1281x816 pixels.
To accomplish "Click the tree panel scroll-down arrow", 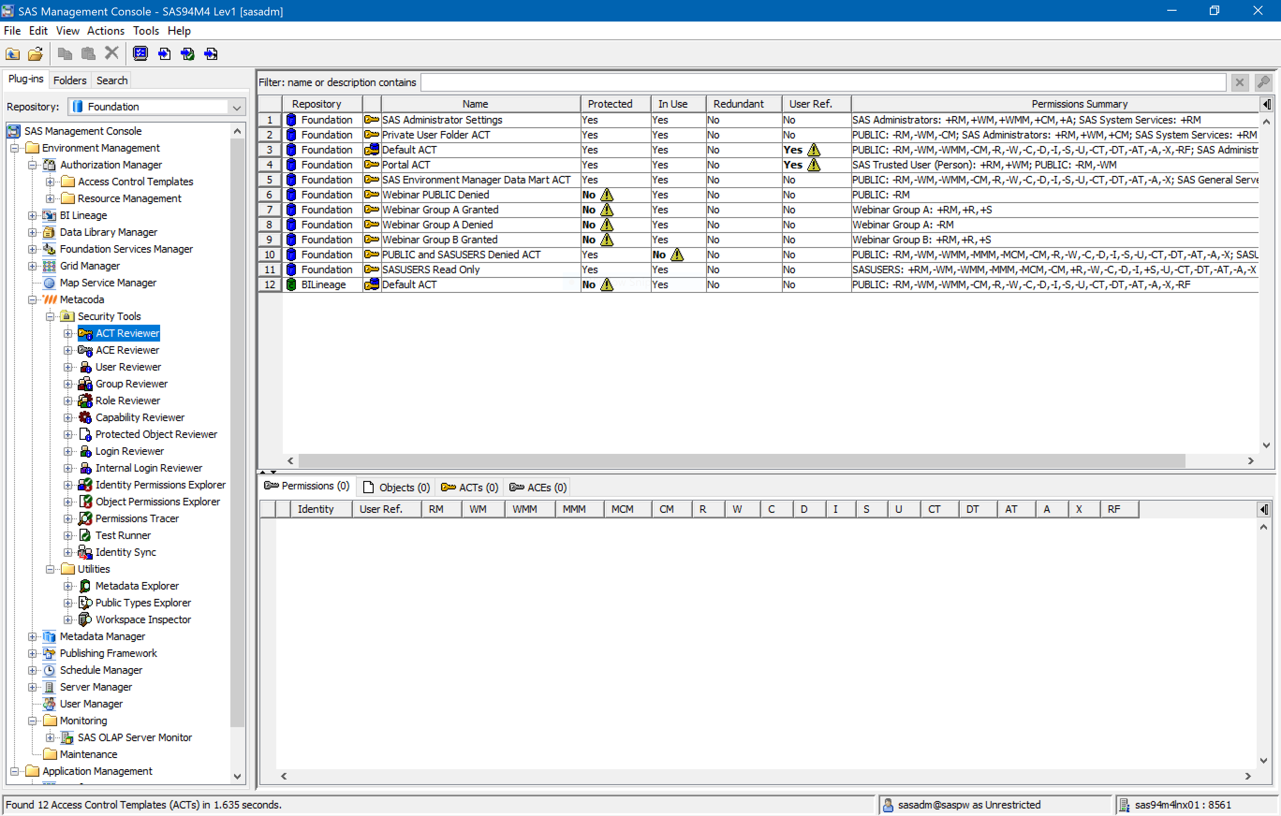I will point(237,776).
